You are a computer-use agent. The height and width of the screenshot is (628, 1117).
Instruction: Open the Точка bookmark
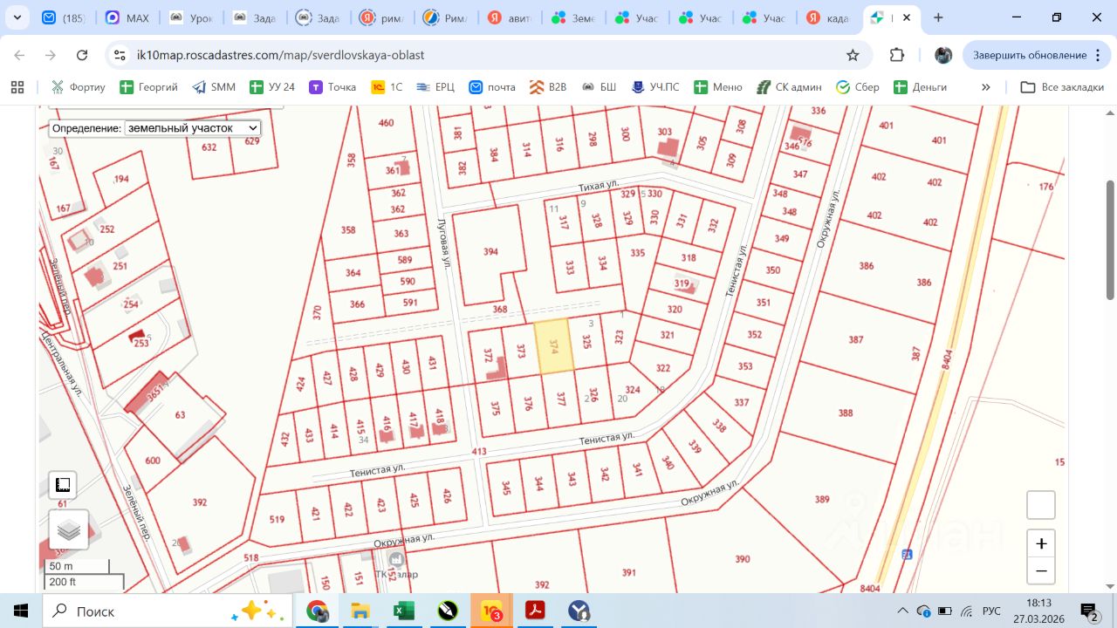point(332,87)
